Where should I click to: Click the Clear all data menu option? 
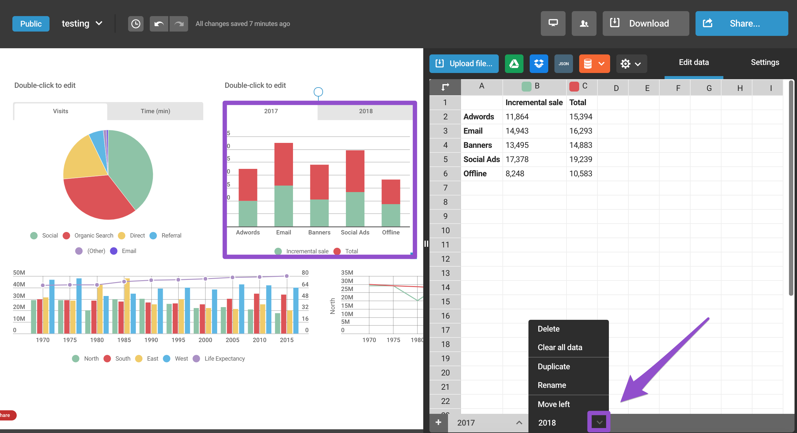click(x=560, y=347)
